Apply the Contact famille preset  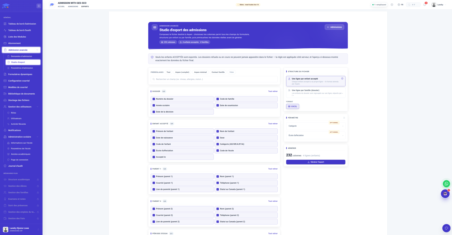[218, 72]
